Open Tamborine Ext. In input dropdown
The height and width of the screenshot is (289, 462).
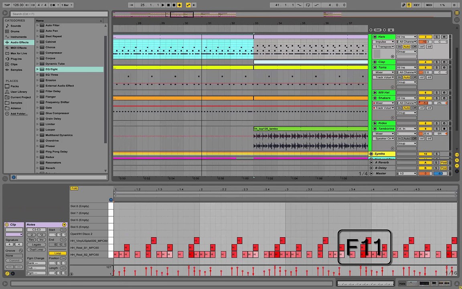click(406, 129)
